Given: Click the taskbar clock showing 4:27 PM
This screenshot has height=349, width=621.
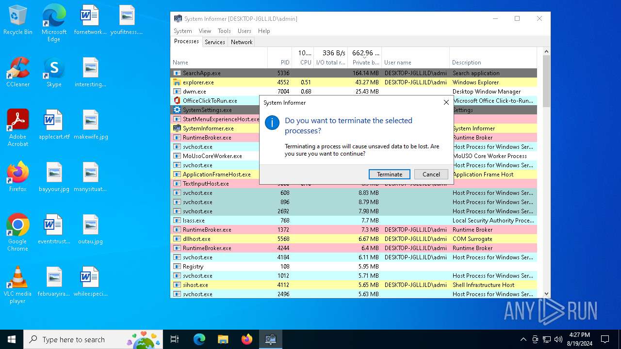Looking at the screenshot, I should click(x=579, y=339).
